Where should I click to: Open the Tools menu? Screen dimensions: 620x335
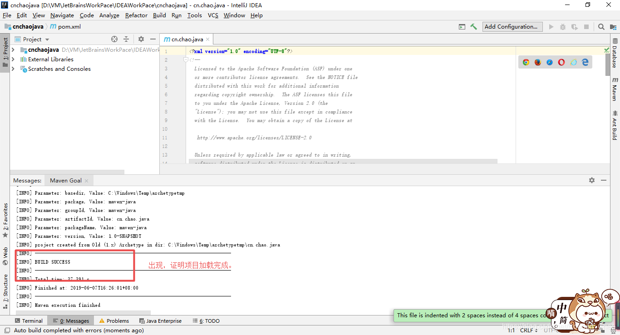[x=195, y=15]
